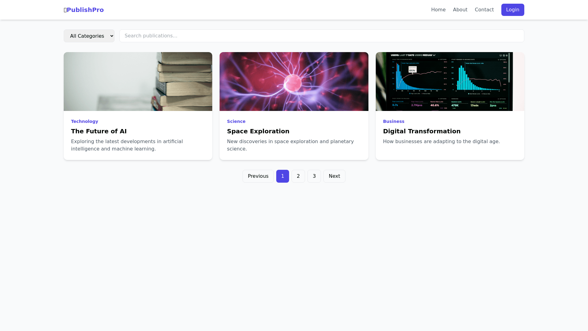Navigate to the Contact link
588x331 pixels.
pyautogui.click(x=484, y=10)
